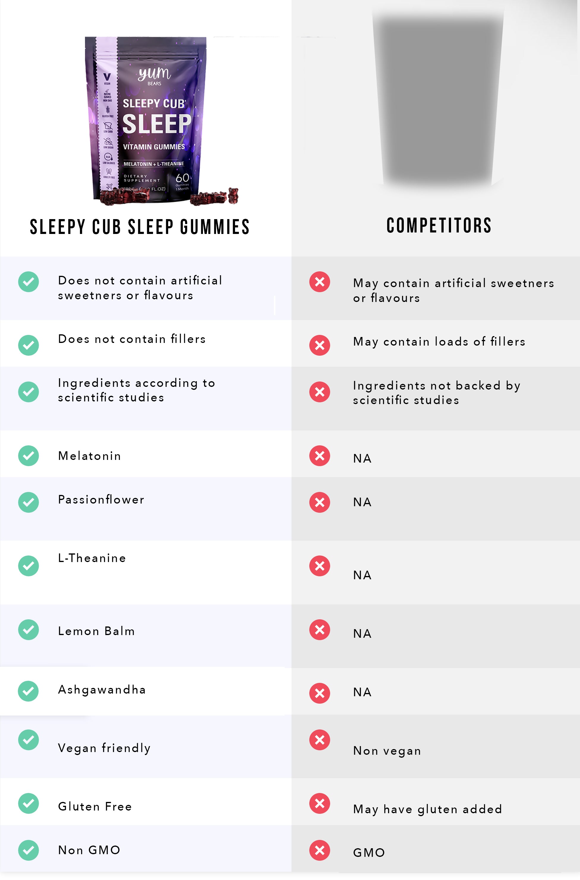Click the red X beside May contain loads of fillers
Screen dimensions: 580x880
tap(320, 345)
